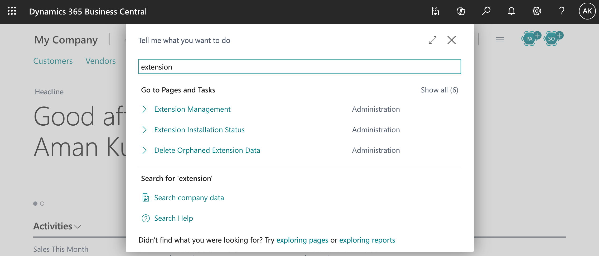
Task: Select the second headline carousel dot
Action: (x=42, y=204)
